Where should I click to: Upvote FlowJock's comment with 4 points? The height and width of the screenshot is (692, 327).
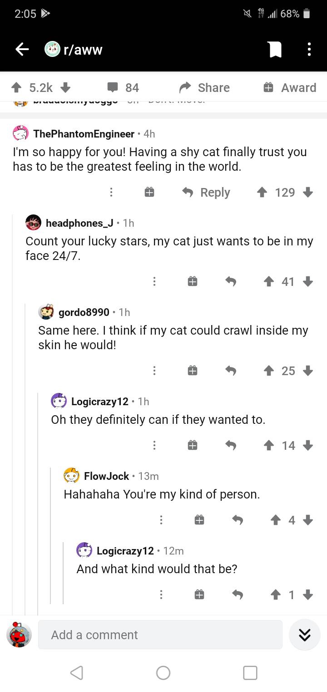coord(275,520)
